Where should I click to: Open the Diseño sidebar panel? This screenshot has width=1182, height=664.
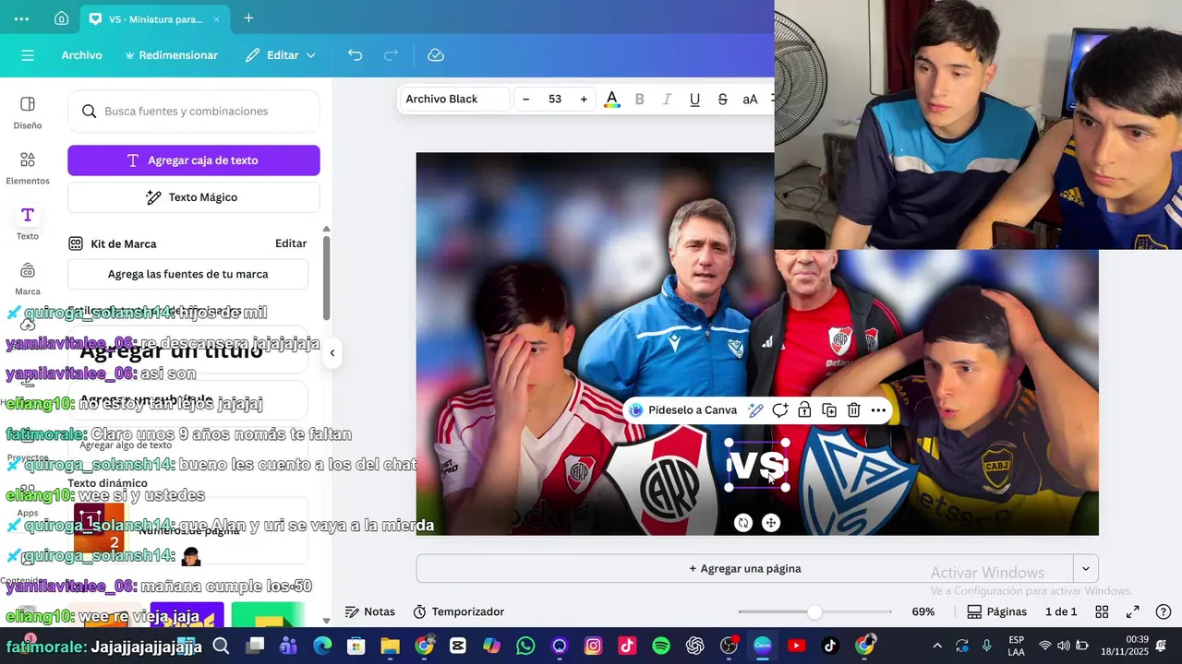pyautogui.click(x=28, y=113)
